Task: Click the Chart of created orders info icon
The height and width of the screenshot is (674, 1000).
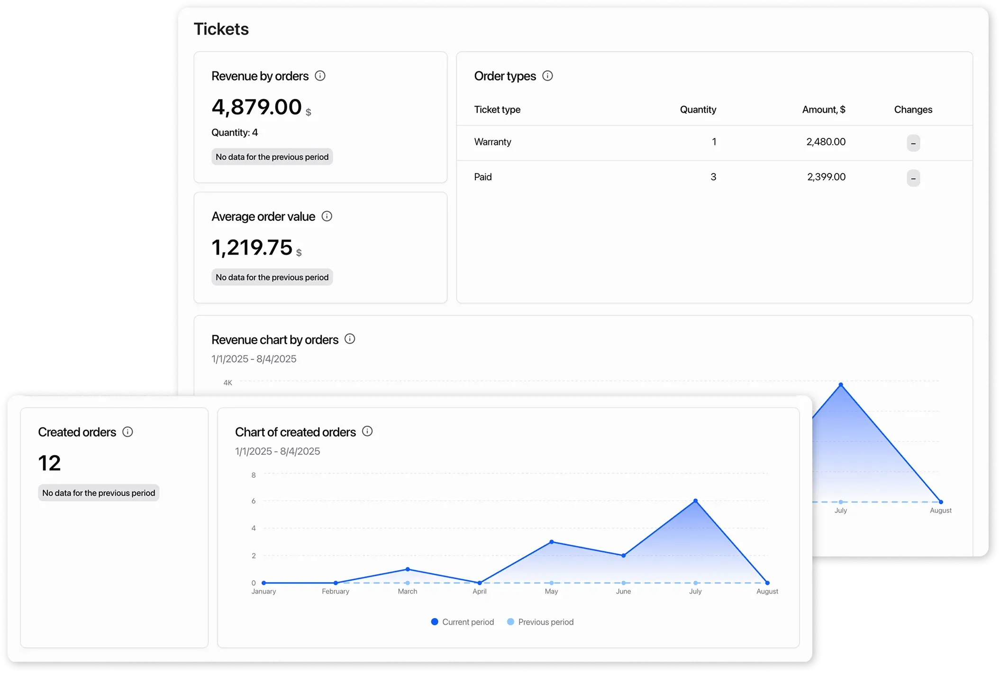Action: coord(367,432)
